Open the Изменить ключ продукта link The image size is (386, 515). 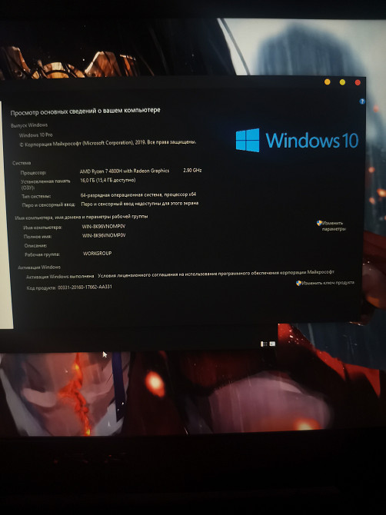pos(328,282)
